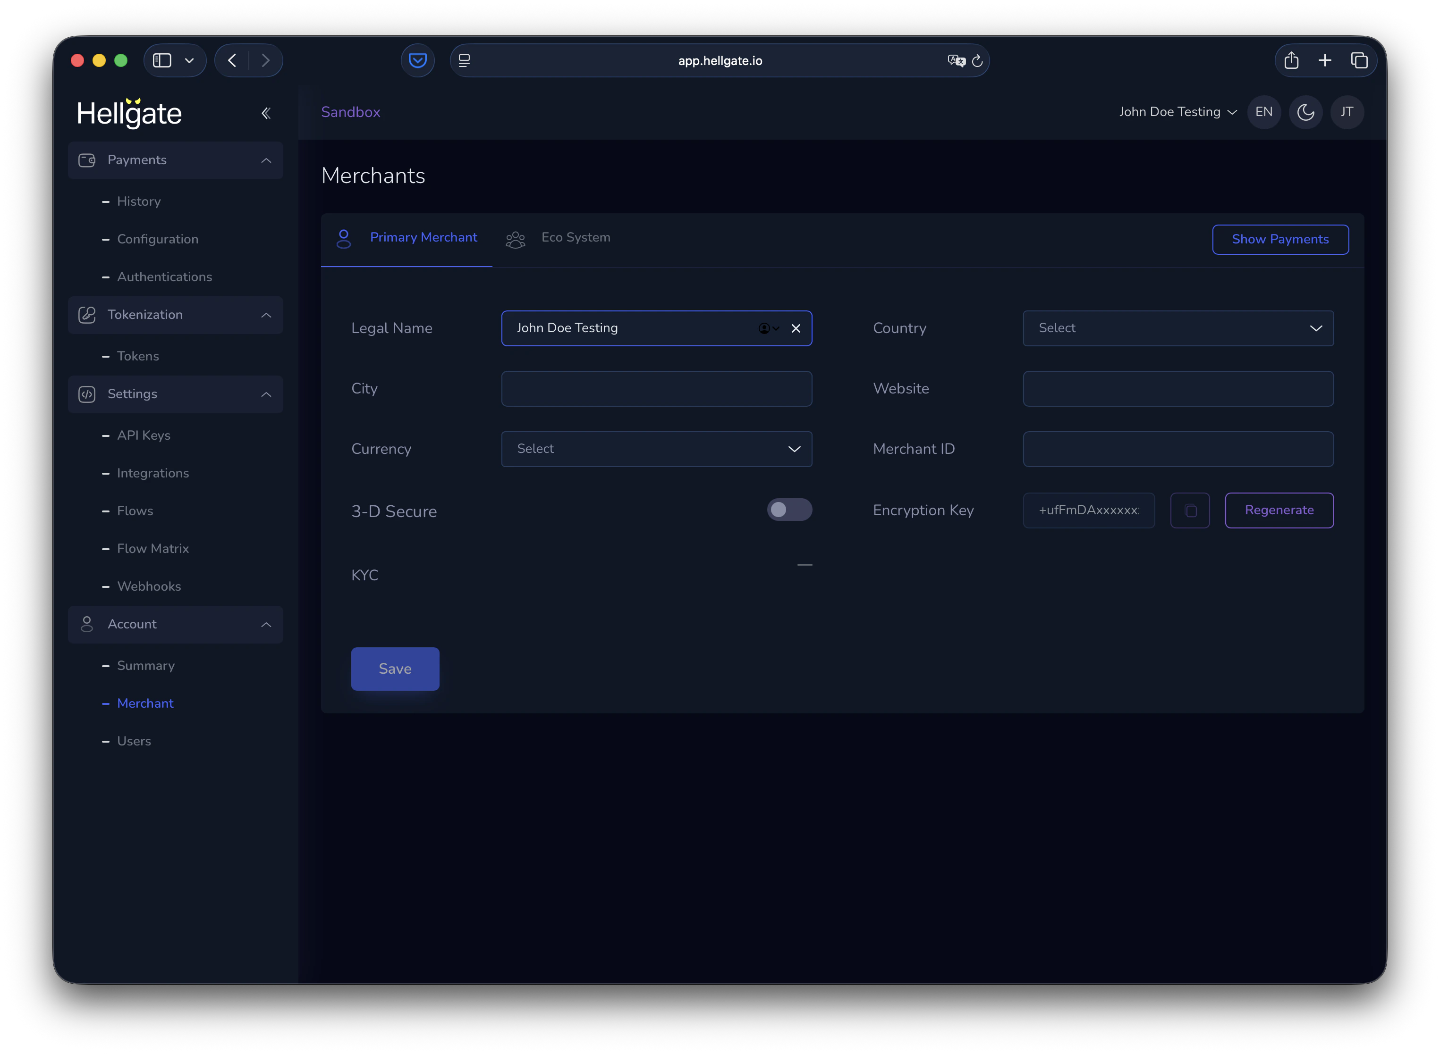Open Merchant page in sidebar
This screenshot has height=1054, width=1440.
click(145, 703)
